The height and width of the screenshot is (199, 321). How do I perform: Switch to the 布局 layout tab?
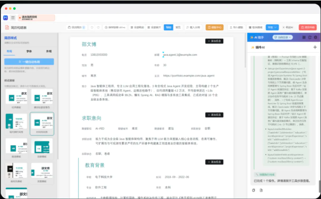click(10, 51)
